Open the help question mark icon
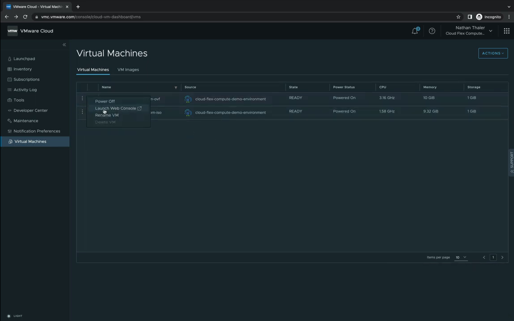Image resolution: width=514 pixels, height=321 pixels. [432, 31]
